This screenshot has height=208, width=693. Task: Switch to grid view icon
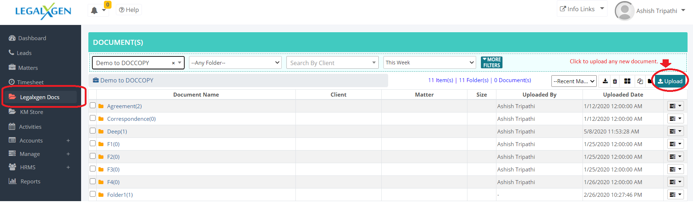pos(627,81)
